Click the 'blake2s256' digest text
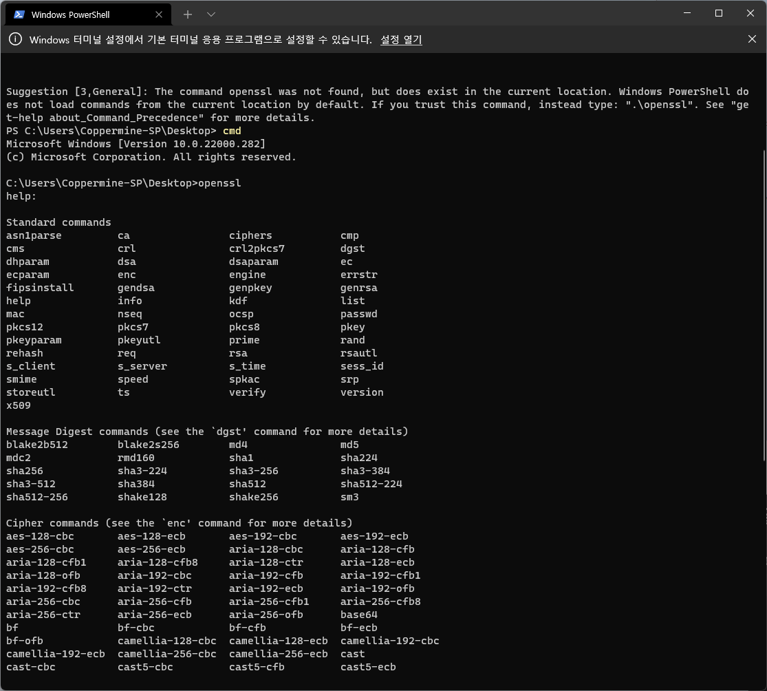Image resolution: width=767 pixels, height=691 pixels. [148, 445]
